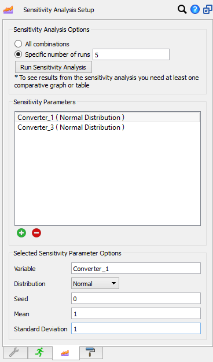Viewport: 213px width, 362px height.
Task: Add a sensitivity parameter with green plus
Action: [21, 233]
